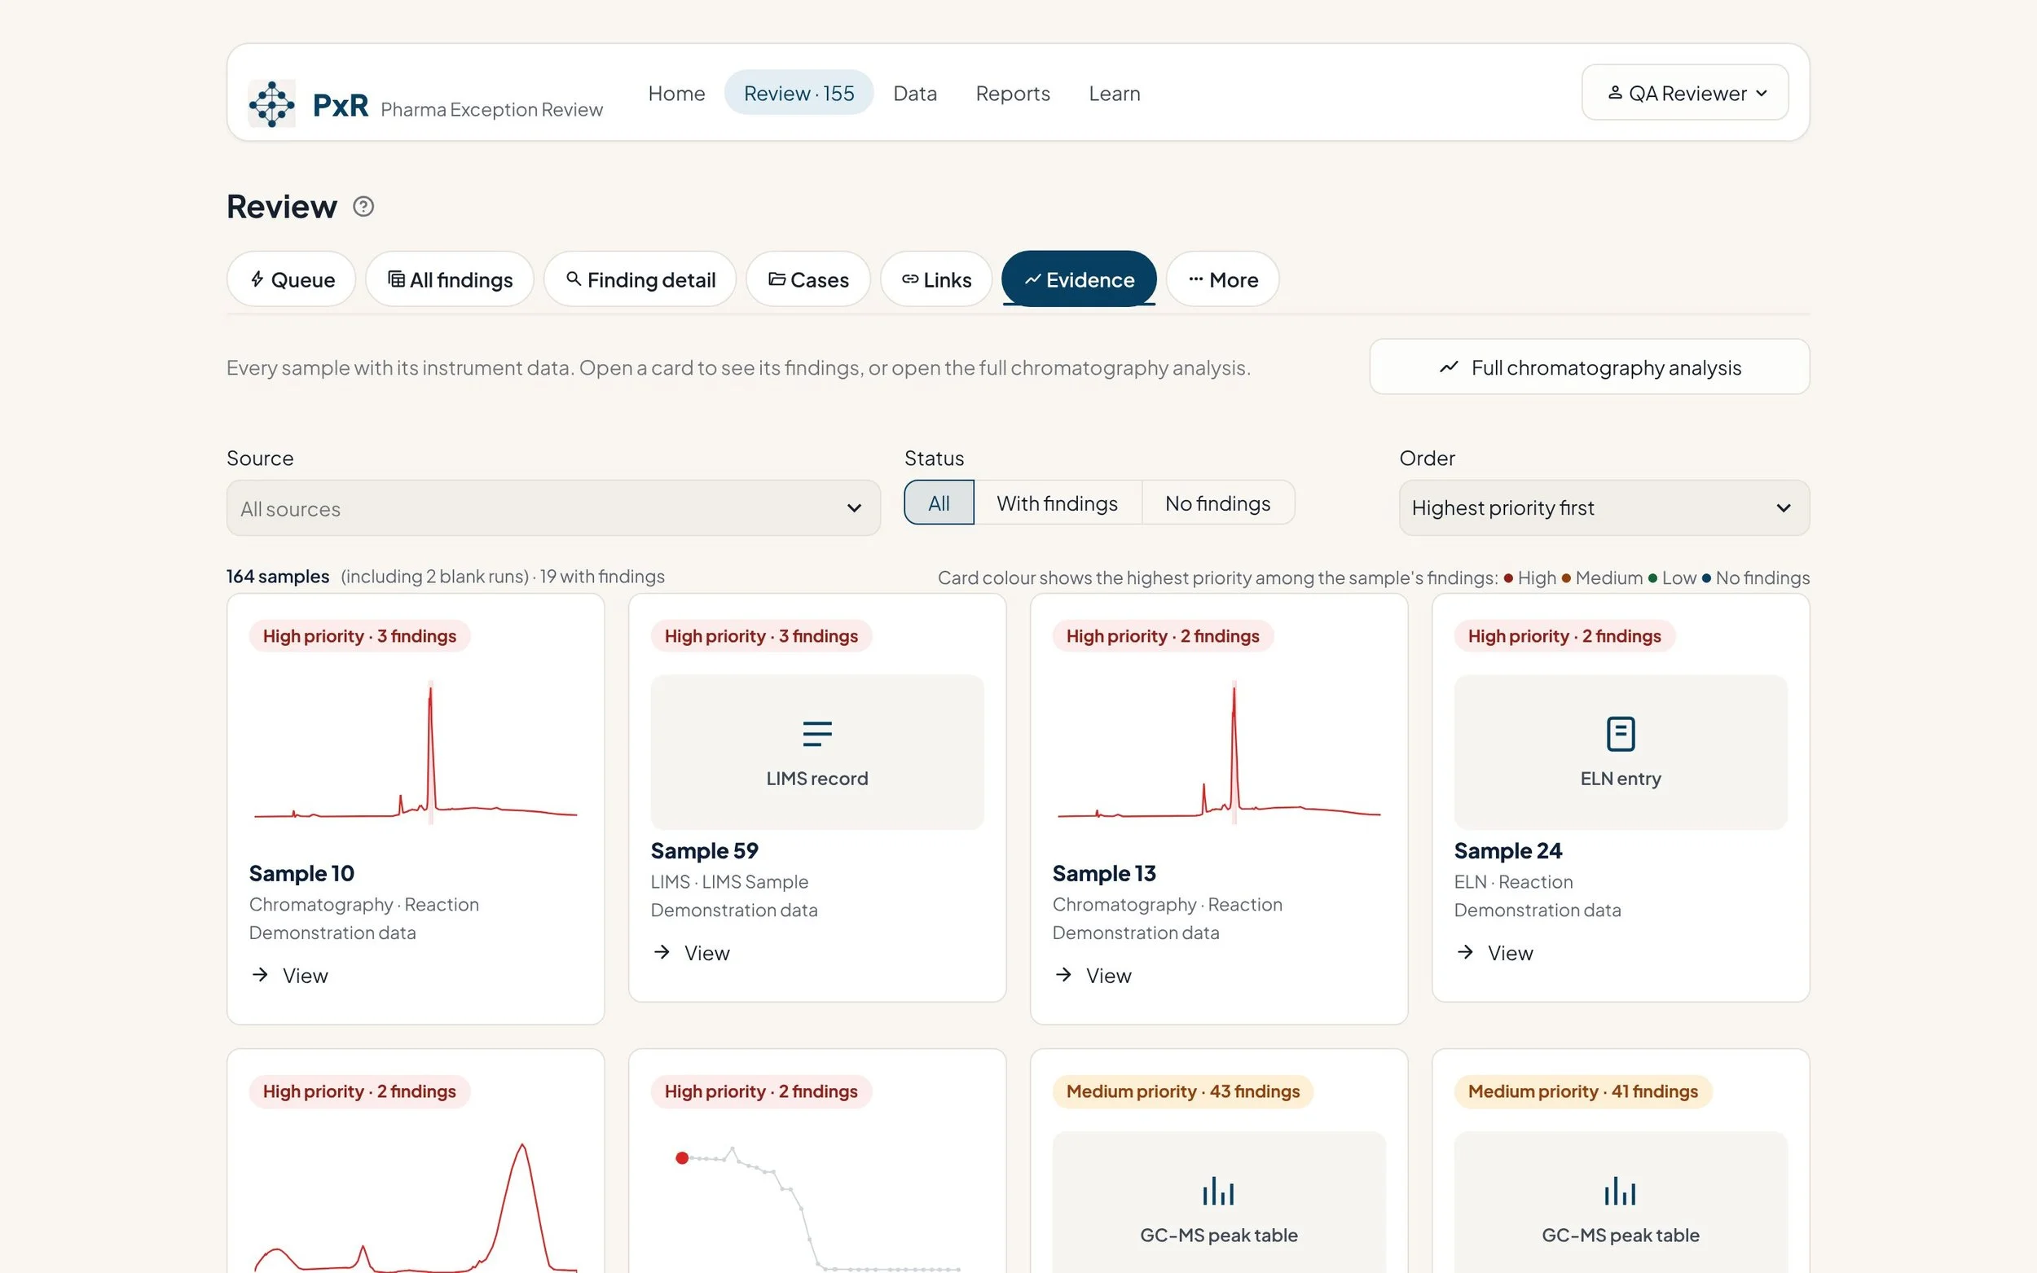
Task: Open Full chromatography analysis
Action: coord(1589,367)
